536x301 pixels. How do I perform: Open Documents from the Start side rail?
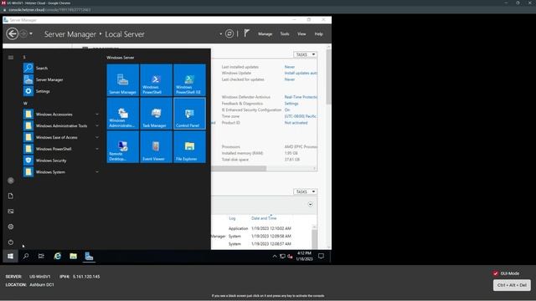click(x=11, y=196)
